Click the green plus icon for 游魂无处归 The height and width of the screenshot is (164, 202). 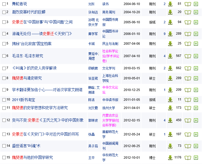coord(196,34)
